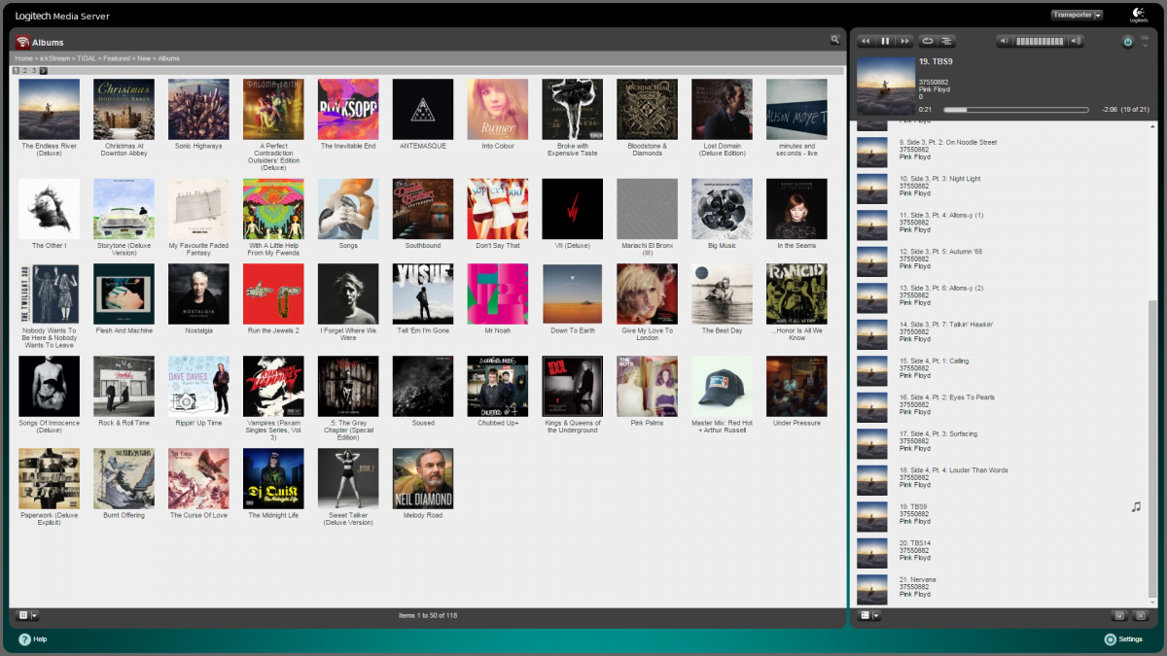
Task: Click the Mr Noah album title
Action: pos(498,330)
